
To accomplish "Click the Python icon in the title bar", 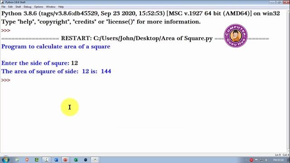I will (x=2, y=2).
